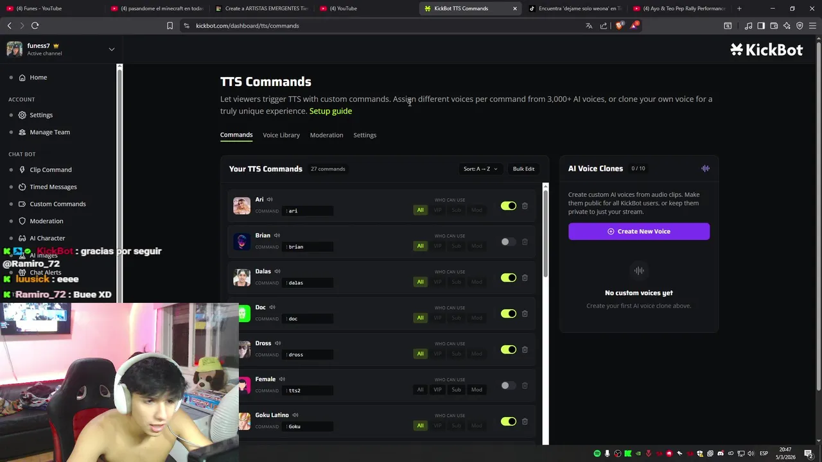Open Timed Messages in the sidebar

coord(53,187)
